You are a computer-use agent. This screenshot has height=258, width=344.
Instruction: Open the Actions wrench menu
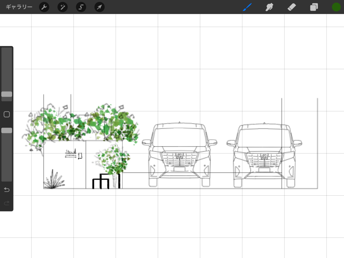pos(44,7)
